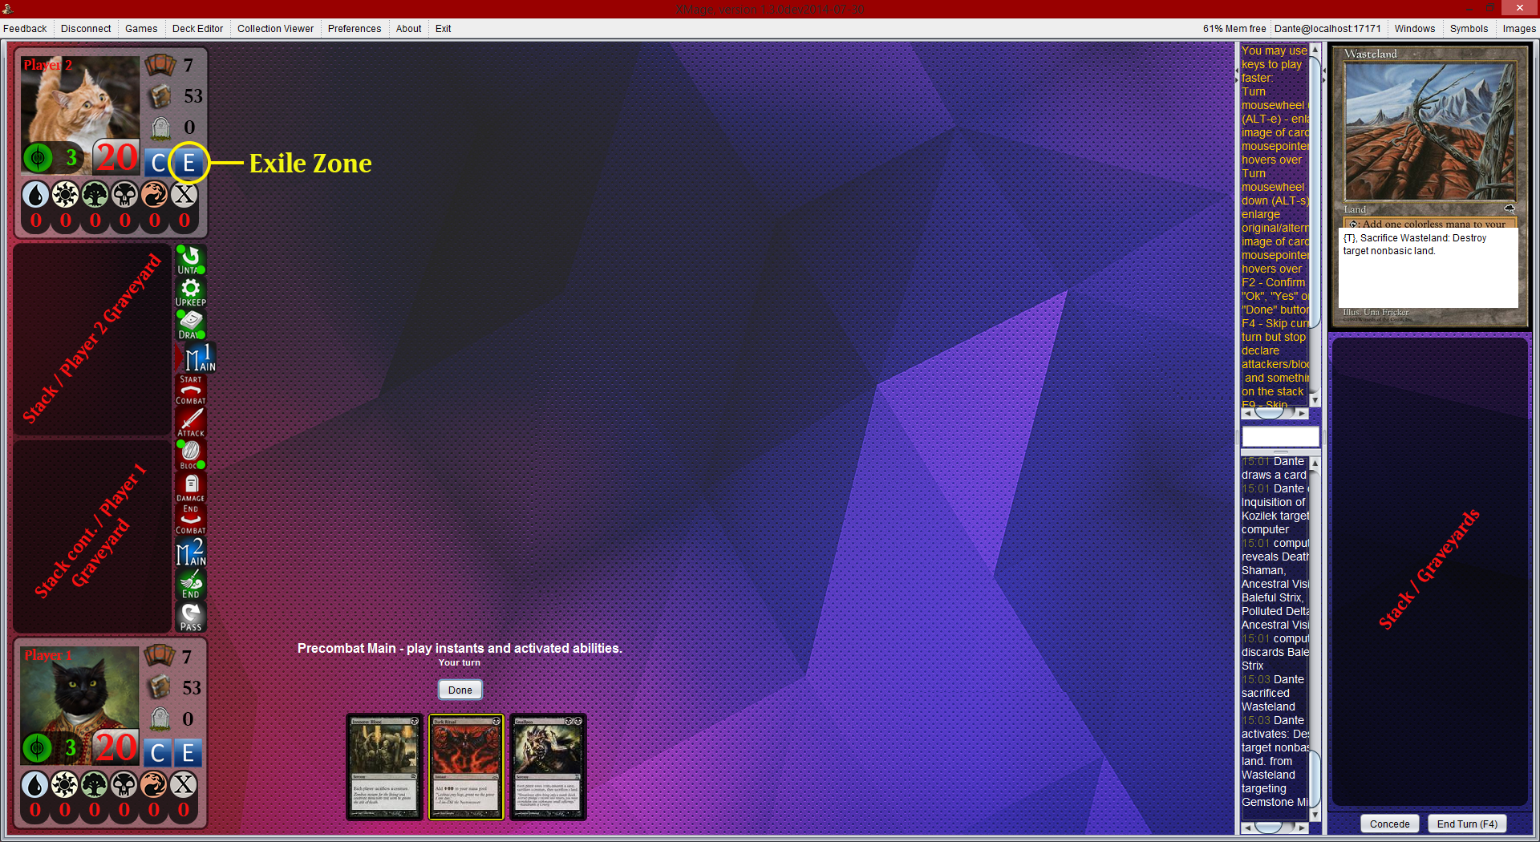
Task: Open the Preferences menu item
Action: [x=354, y=29]
